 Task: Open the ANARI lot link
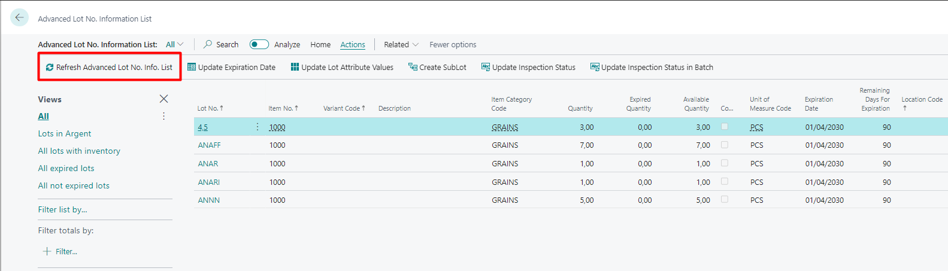pyautogui.click(x=209, y=182)
